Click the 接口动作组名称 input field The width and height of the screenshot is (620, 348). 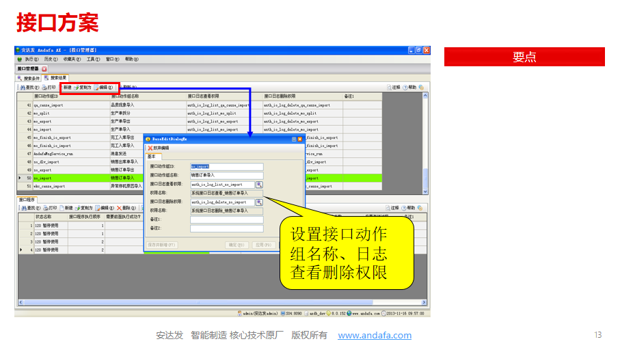226,175
